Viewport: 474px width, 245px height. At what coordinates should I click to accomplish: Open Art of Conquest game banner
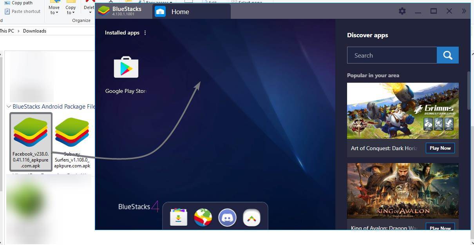(403, 111)
